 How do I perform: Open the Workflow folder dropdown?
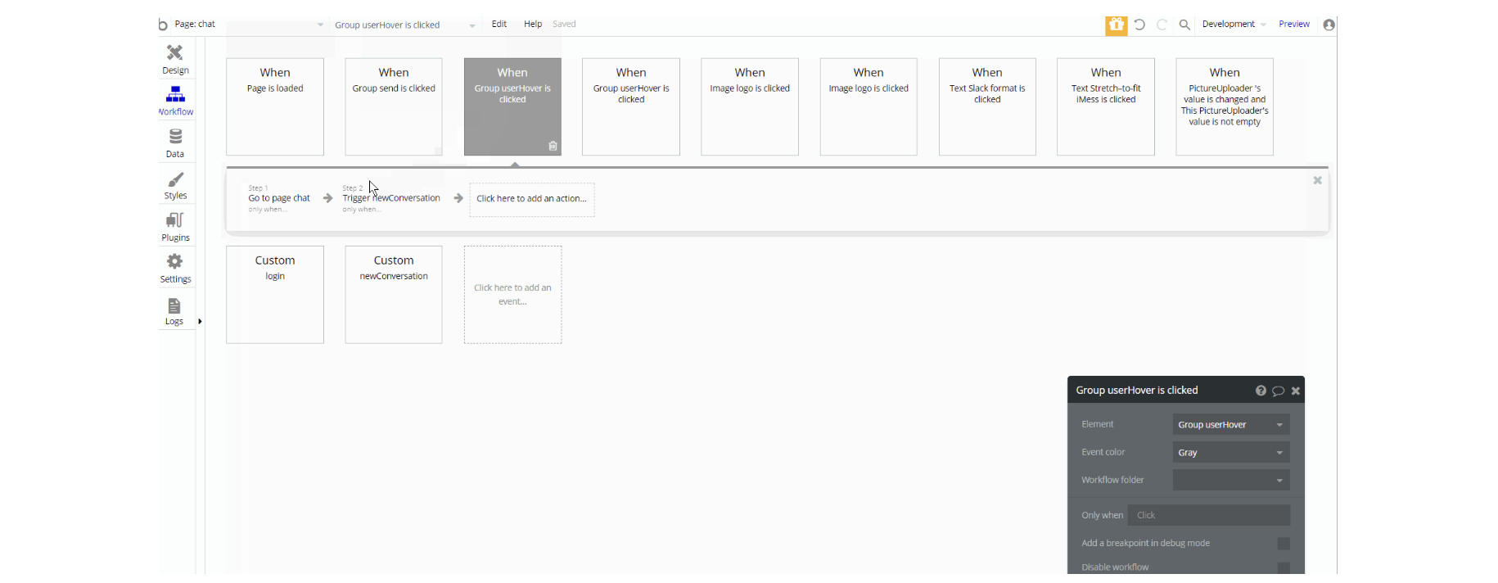coord(1231,480)
